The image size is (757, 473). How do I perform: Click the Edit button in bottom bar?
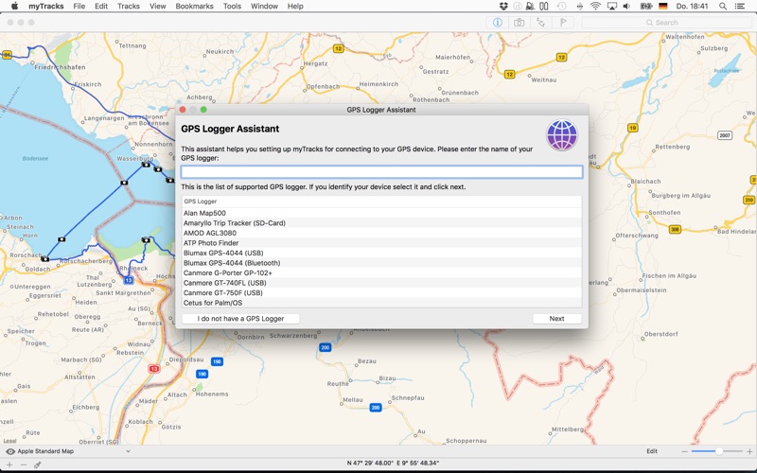(652, 451)
